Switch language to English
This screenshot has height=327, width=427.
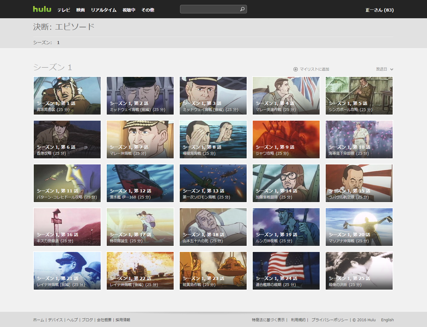[387, 320]
